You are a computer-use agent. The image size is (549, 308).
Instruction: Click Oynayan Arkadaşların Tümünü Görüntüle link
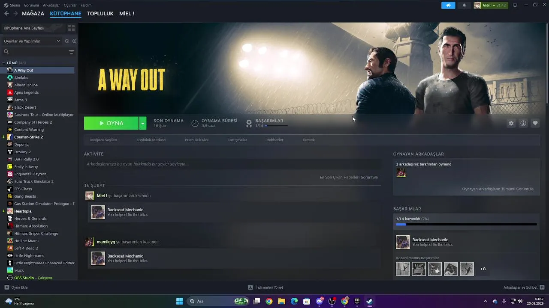tap(498, 189)
